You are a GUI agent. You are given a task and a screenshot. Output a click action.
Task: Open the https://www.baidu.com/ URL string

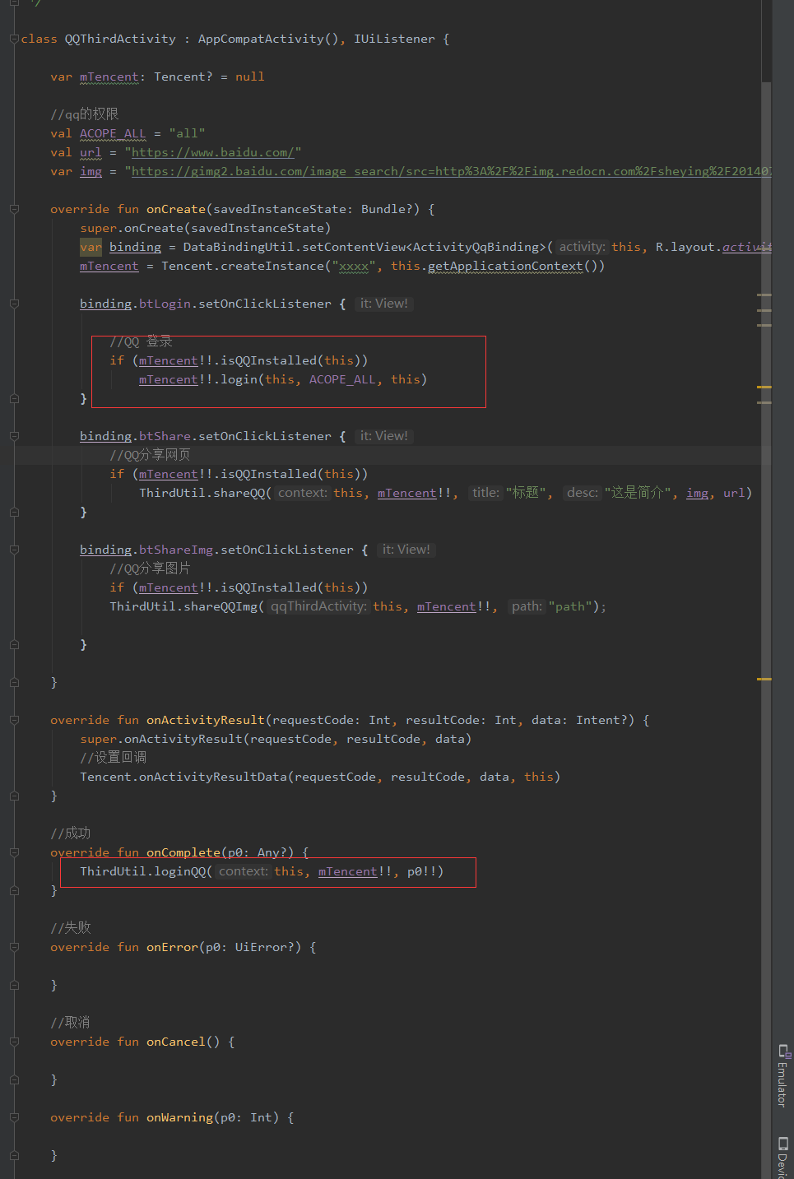[213, 152]
